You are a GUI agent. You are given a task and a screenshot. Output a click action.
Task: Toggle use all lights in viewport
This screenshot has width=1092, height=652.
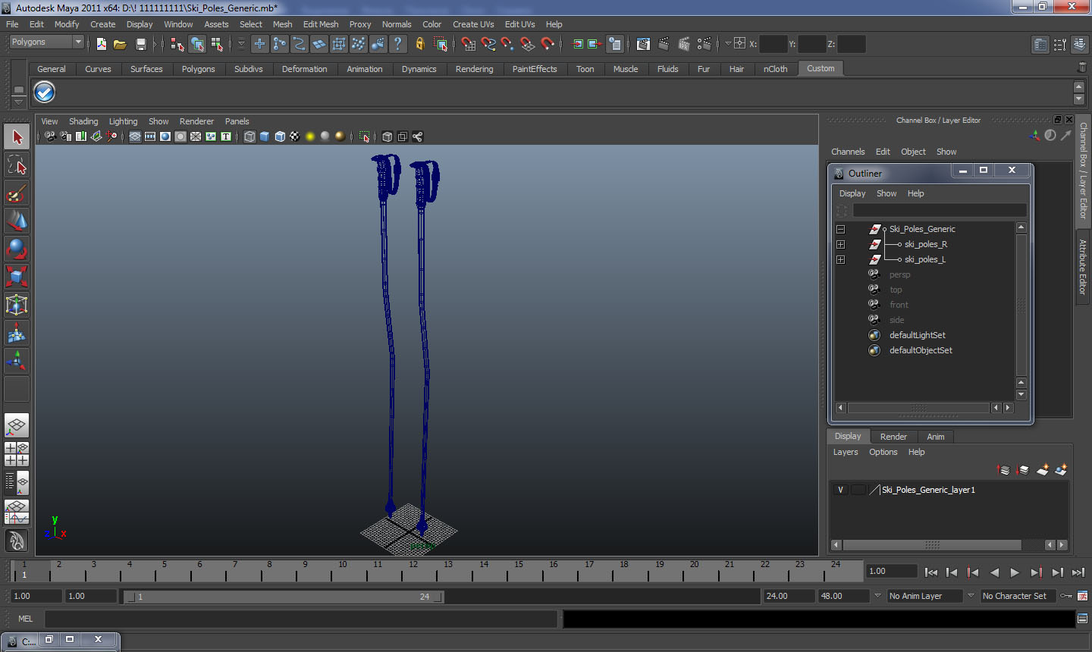click(310, 136)
